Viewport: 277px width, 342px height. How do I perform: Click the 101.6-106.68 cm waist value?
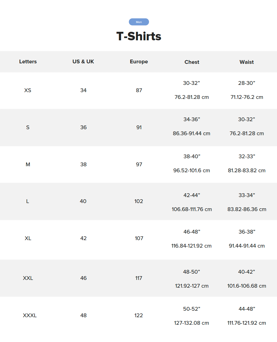[x=246, y=286]
